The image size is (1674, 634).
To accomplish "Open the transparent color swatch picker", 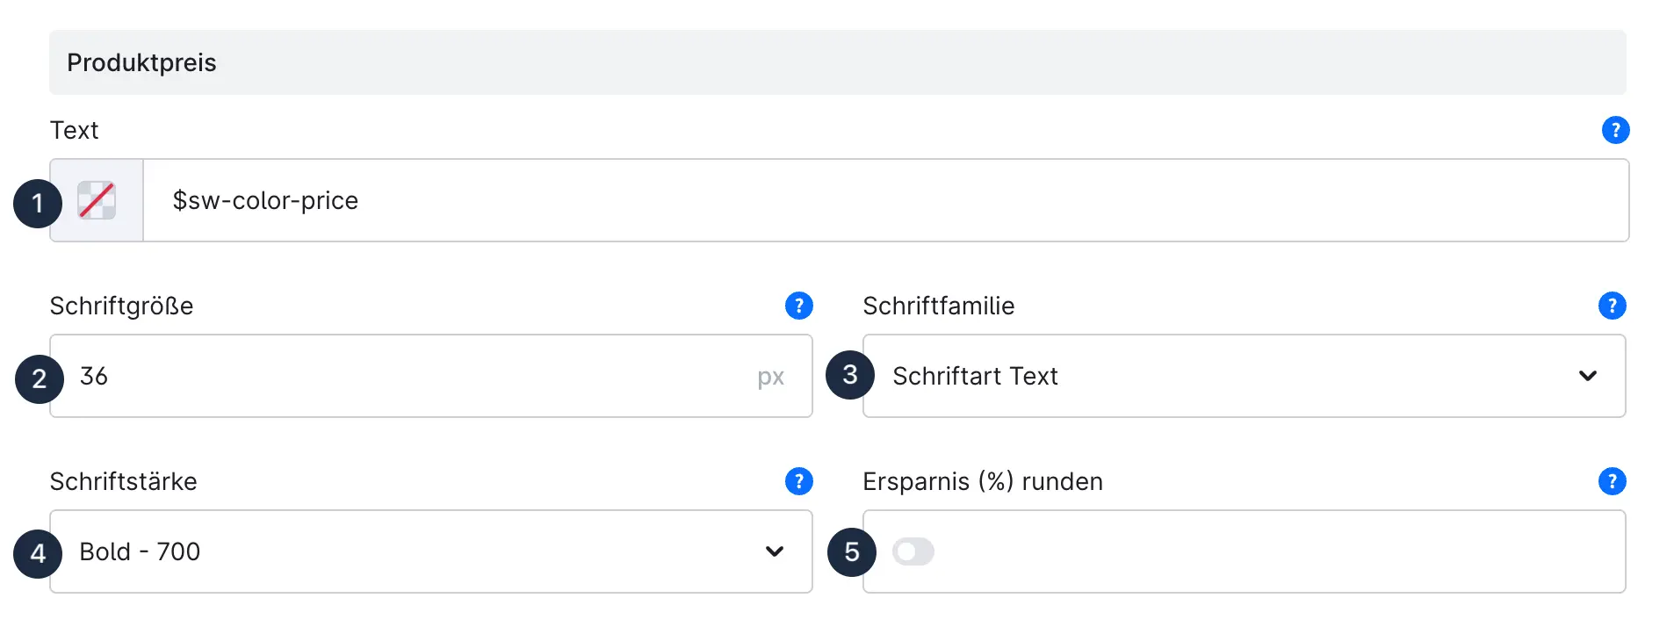I will (x=97, y=200).
